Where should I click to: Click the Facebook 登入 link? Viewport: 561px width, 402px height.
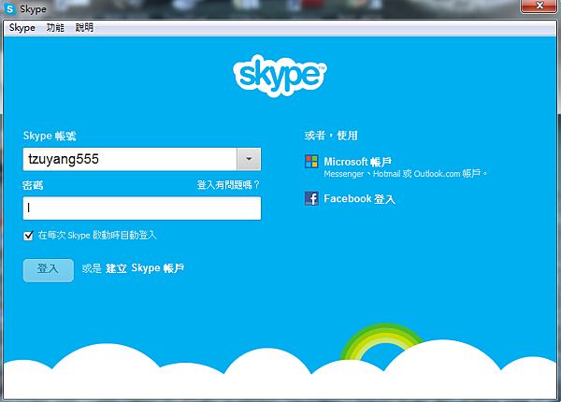pos(360,198)
